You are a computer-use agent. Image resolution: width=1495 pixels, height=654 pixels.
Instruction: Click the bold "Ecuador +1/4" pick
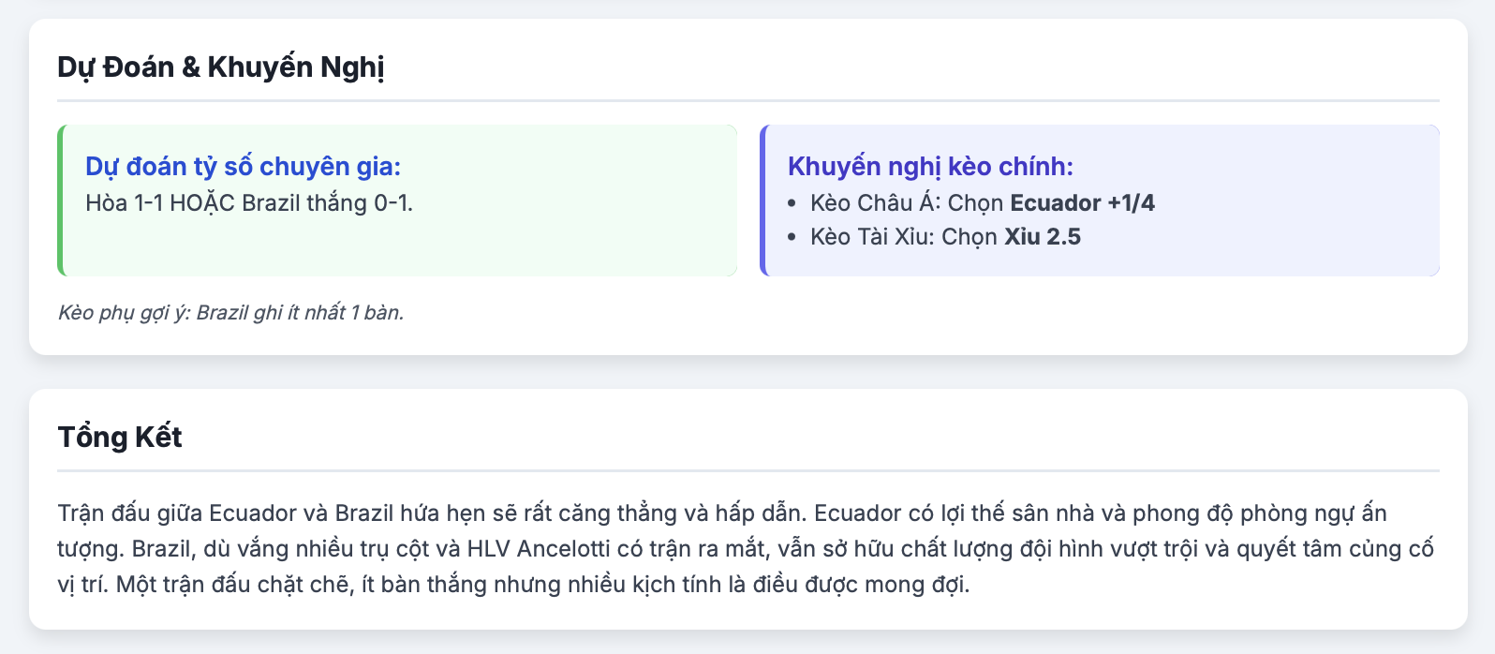(1083, 202)
